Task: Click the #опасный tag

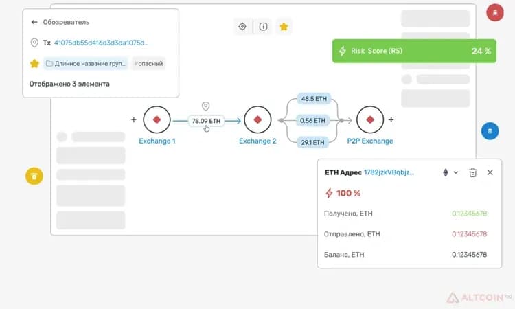Action: (x=148, y=63)
